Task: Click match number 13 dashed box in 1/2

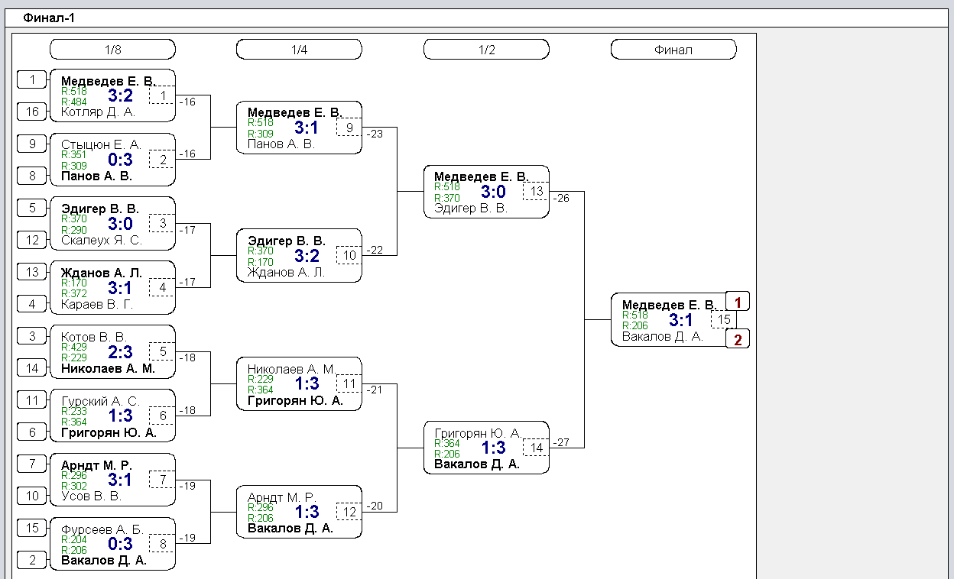Action: pyautogui.click(x=536, y=192)
